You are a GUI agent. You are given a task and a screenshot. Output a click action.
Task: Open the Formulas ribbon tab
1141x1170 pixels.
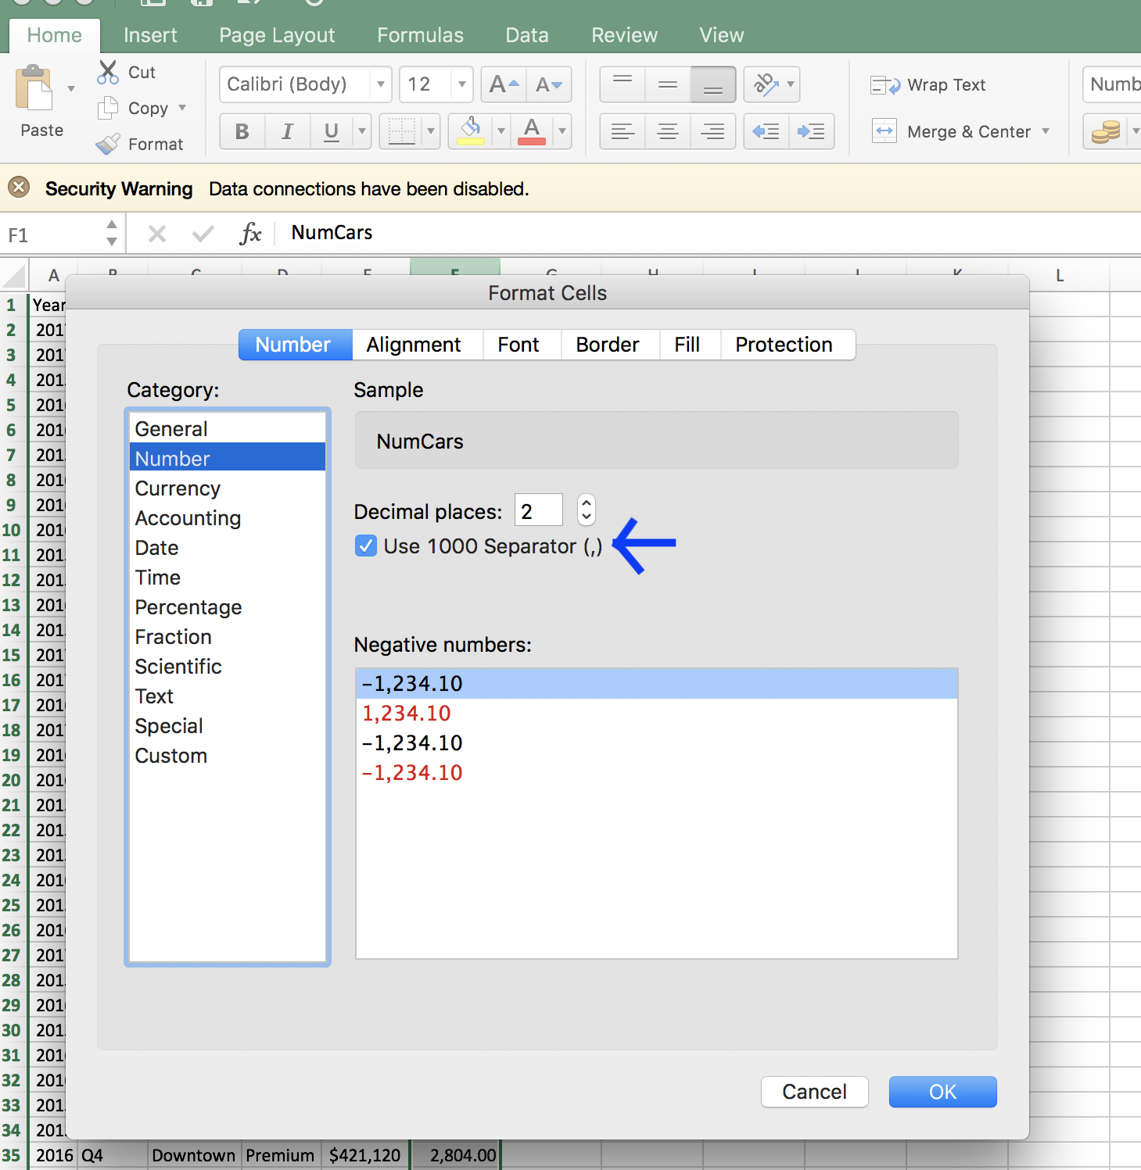420,34
